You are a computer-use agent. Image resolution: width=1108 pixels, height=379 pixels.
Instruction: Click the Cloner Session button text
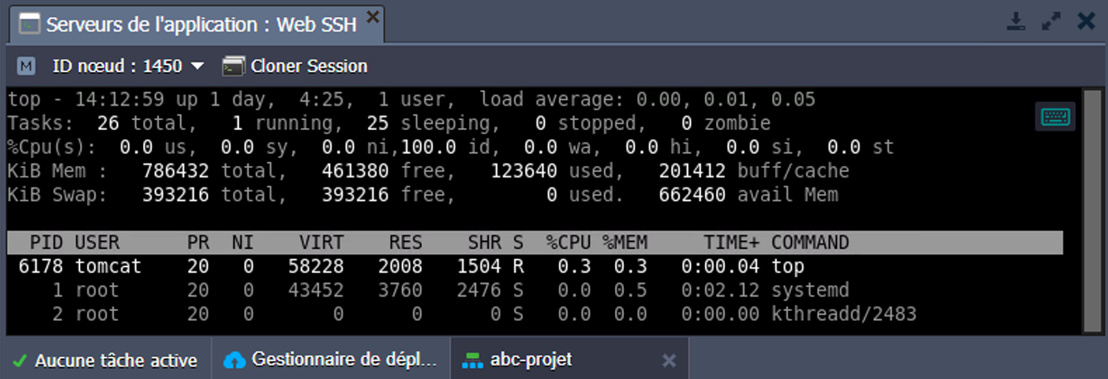[309, 66]
